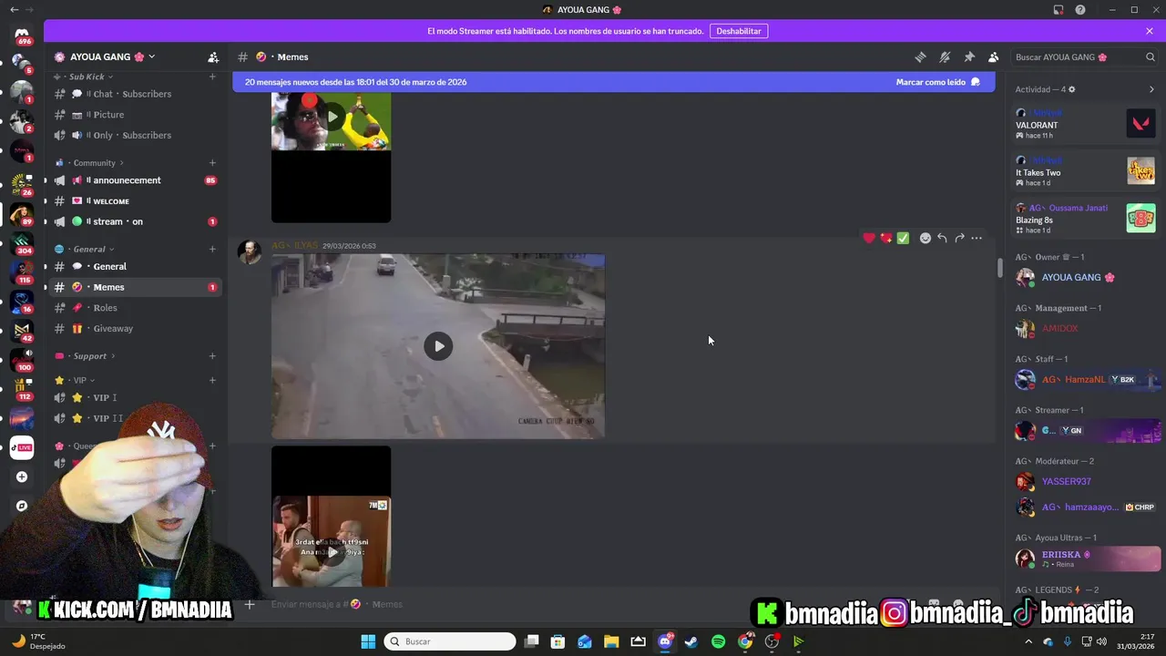Click the Windows taskbar Buscar search box
Image resolution: width=1166 pixels, height=656 pixels.
pos(450,641)
